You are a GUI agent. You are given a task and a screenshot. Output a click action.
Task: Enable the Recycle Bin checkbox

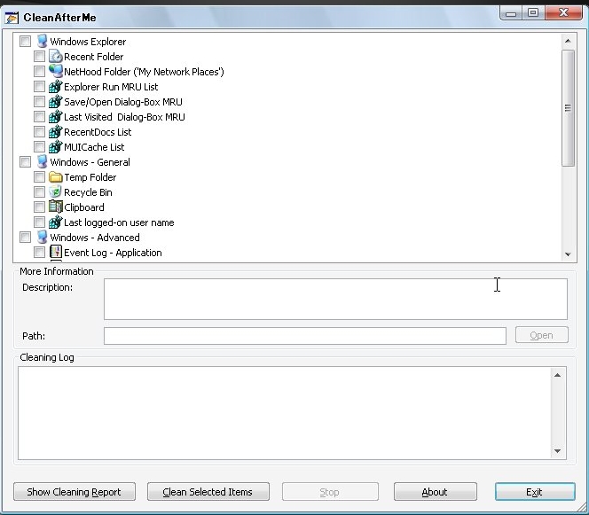pos(39,191)
